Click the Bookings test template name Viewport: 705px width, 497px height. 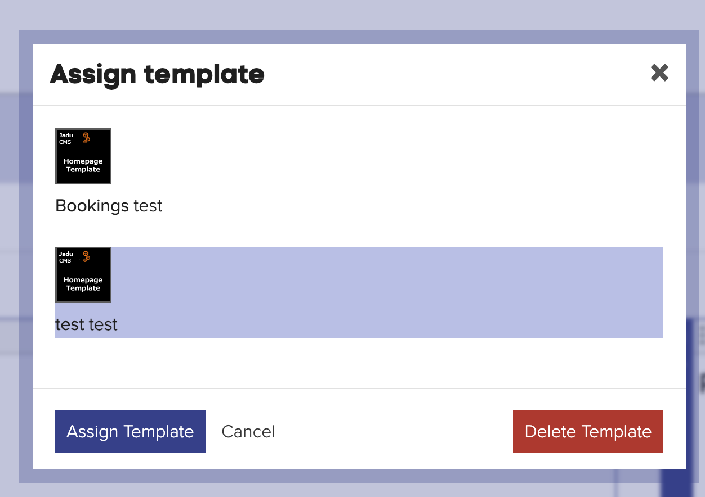click(108, 206)
